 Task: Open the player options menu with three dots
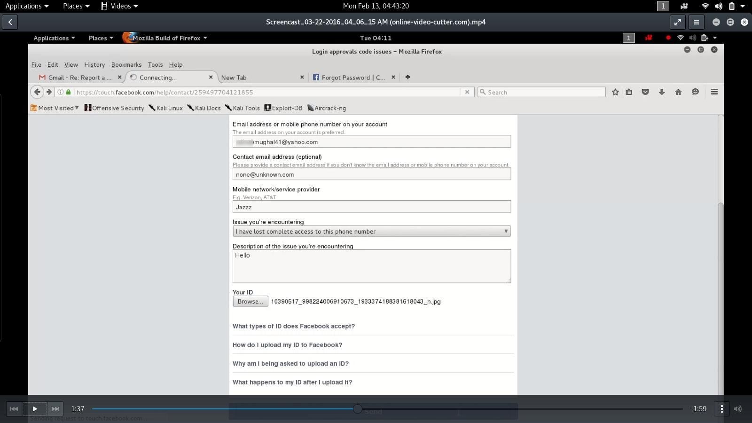721,409
